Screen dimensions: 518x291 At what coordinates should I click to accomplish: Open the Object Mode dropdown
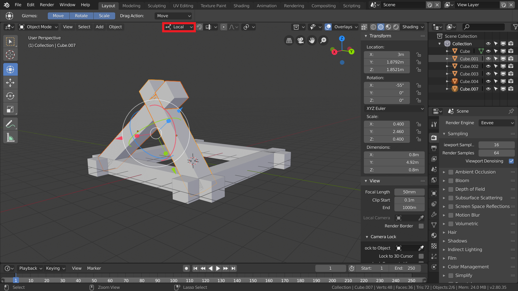click(x=38, y=27)
